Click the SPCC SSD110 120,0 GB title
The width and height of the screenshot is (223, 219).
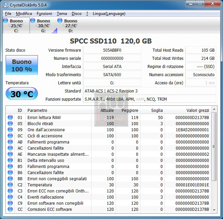pyautogui.click(x=110, y=41)
